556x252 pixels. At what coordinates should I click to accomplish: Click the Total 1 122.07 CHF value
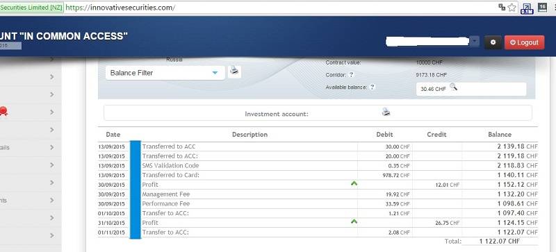click(500, 241)
